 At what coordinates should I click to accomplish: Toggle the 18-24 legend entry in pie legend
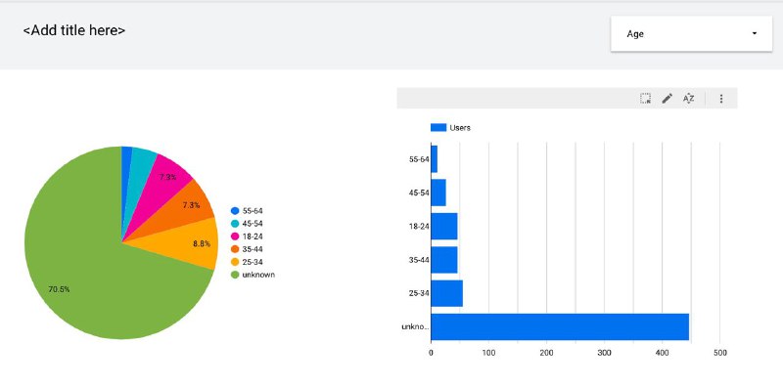coord(247,236)
